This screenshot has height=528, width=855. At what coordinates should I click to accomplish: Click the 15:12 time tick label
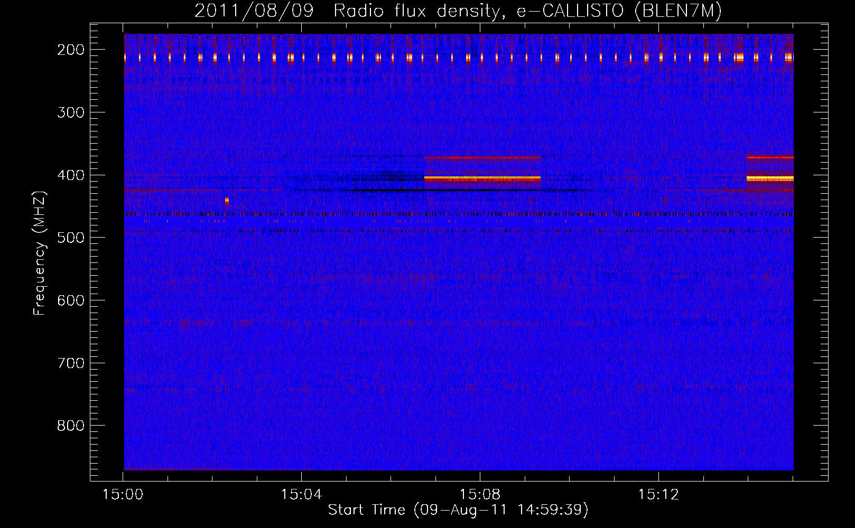point(658,495)
